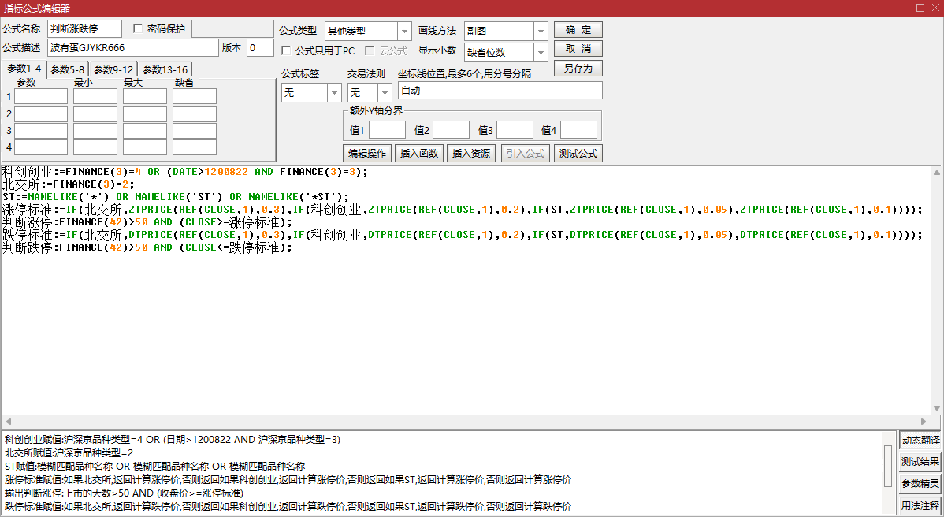Screen dimensions: 944x517
Task: Click the horizontal scrollbar right arrow
Action: coord(924,422)
